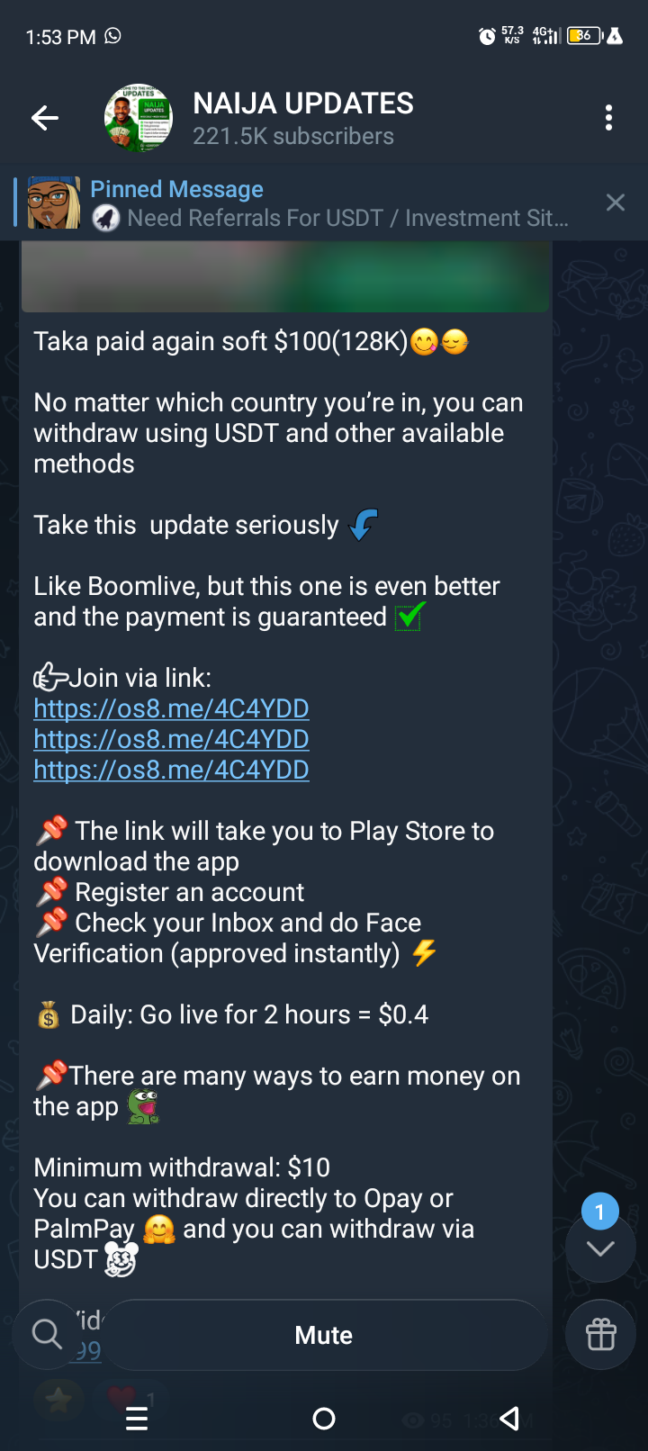Image resolution: width=648 pixels, height=1451 pixels.
Task: Open the three-dot channel options menu
Action: click(x=609, y=118)
